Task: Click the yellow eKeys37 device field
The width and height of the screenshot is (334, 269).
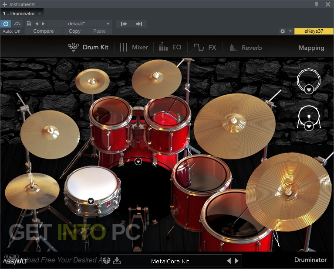Action: click(314, 31)
